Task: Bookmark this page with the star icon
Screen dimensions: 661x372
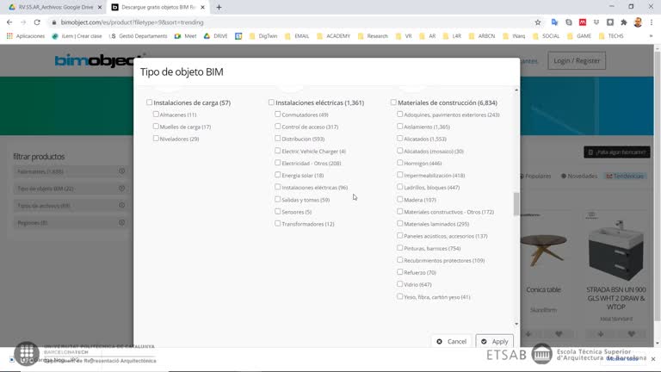Action: [538, 22]
